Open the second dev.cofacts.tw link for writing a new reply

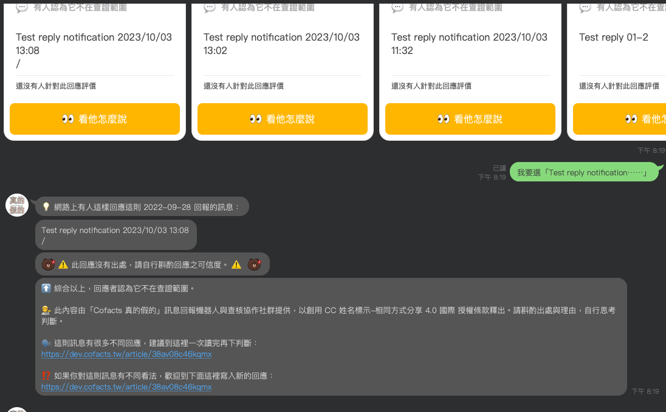coord(126,387)
